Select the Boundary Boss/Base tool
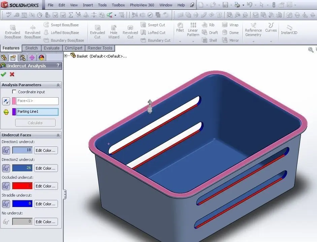317x242 pixels. (64, 40)
